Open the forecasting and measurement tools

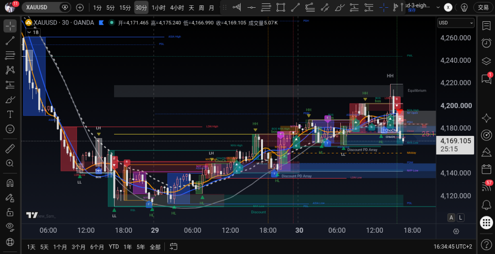[x=10, y=85]
